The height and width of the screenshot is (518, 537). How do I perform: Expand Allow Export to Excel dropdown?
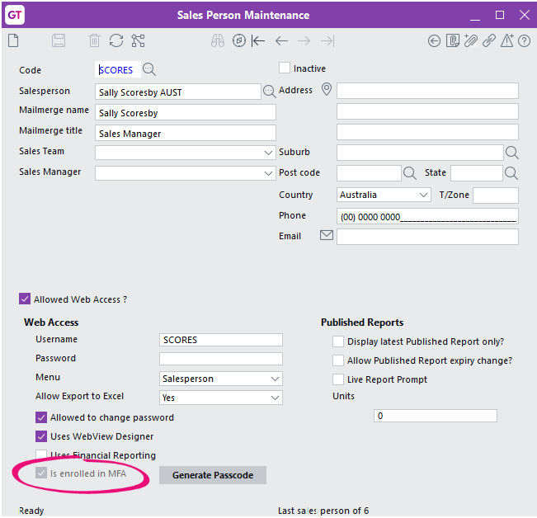[x=221, y=398]
